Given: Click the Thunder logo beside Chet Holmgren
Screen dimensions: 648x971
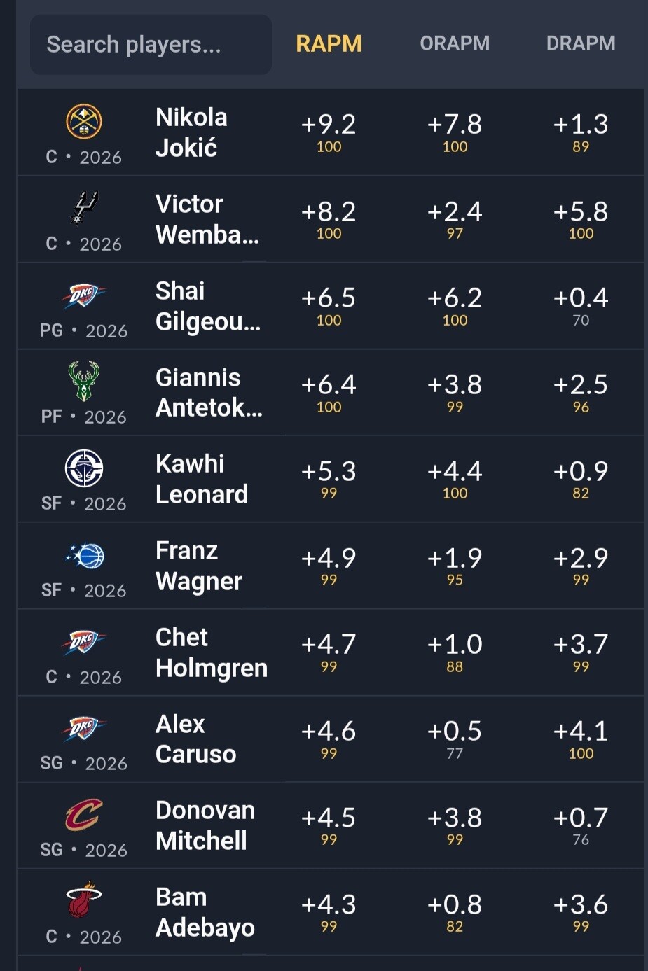Looking at the screenshot, I should pyautogui.click(x=83, y=641).
